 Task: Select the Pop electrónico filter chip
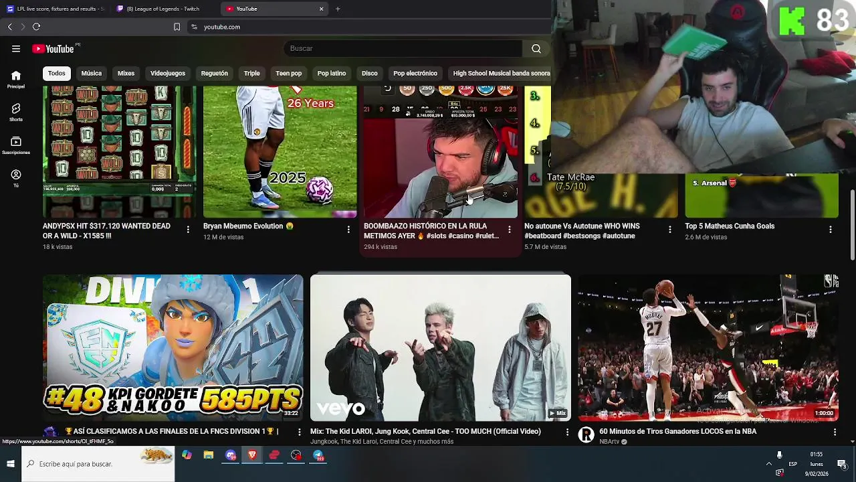click(415, 73)
